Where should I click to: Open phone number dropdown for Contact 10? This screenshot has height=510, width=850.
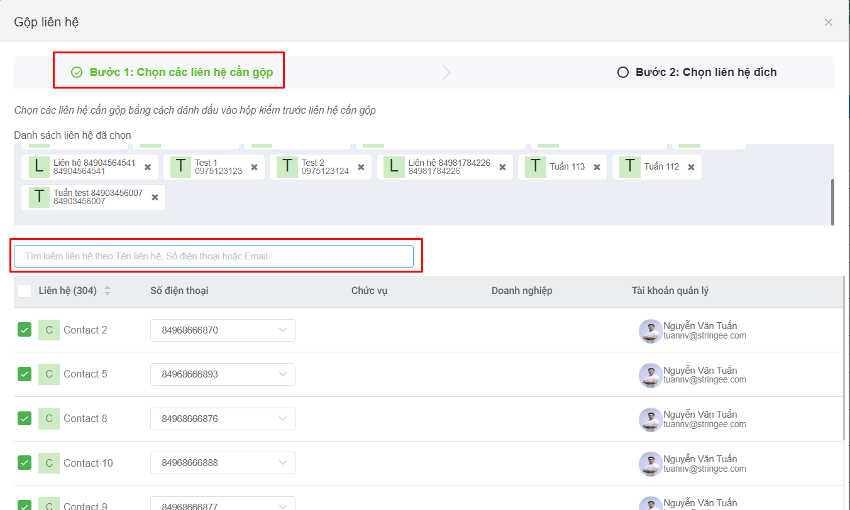pyautogui.click(x=282, y=463)
